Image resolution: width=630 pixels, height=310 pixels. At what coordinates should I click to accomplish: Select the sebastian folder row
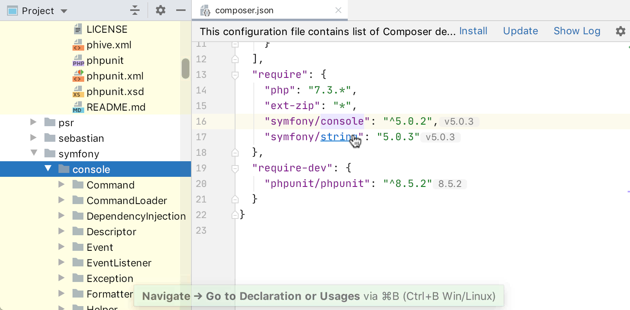coord(96,138)
